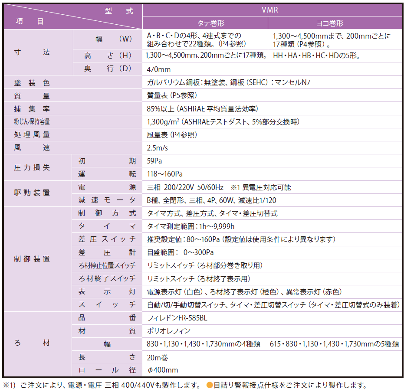Click the 差圧計 row label
Image resolution: width=404 pixels, height=389 pixels.
pyautogui.click(x=107, y=252)
